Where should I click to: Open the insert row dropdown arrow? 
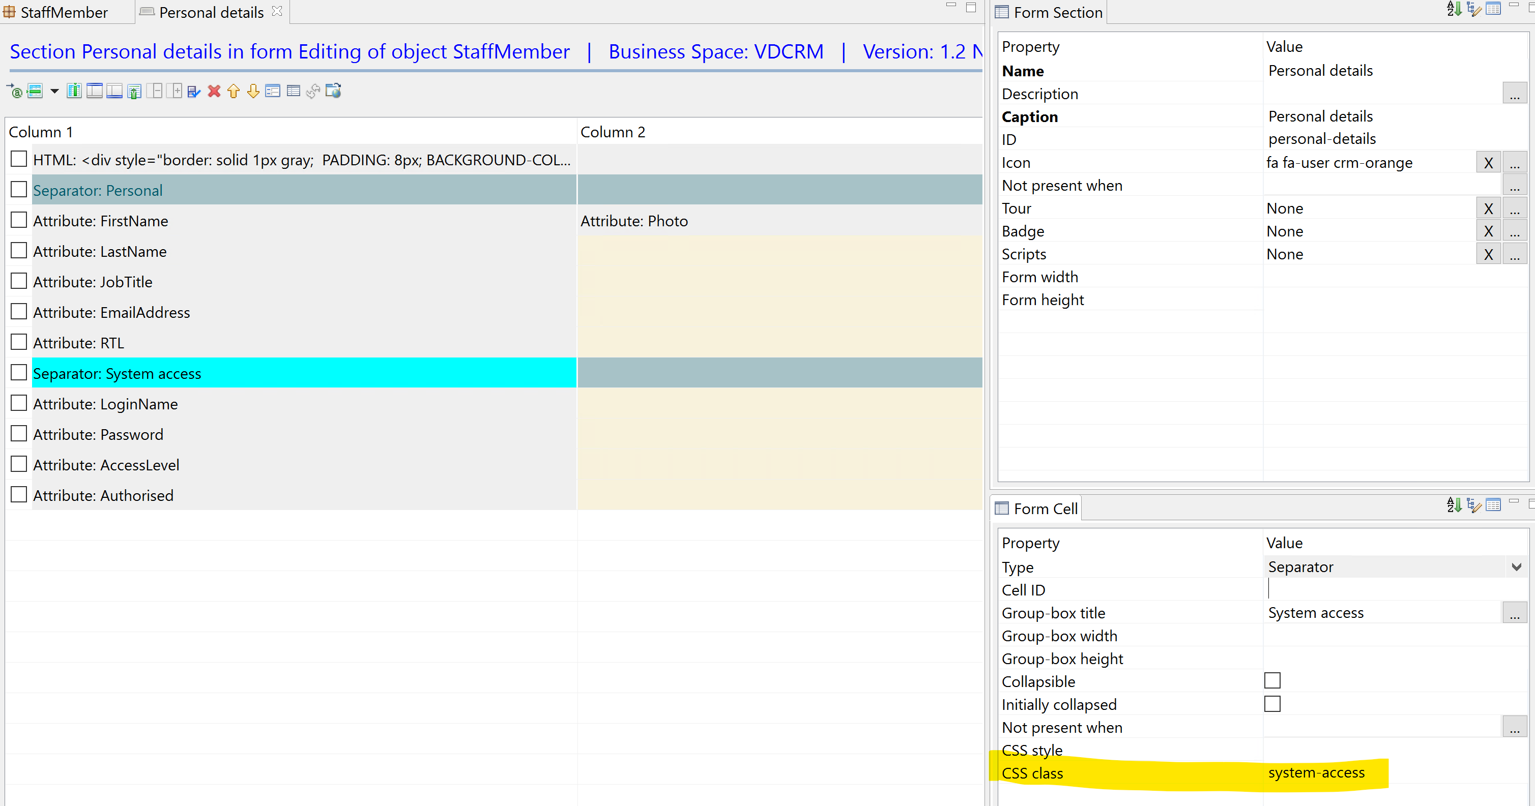[54, 91]
